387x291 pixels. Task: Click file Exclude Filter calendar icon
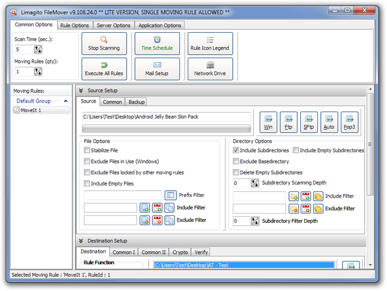[157, 220]
